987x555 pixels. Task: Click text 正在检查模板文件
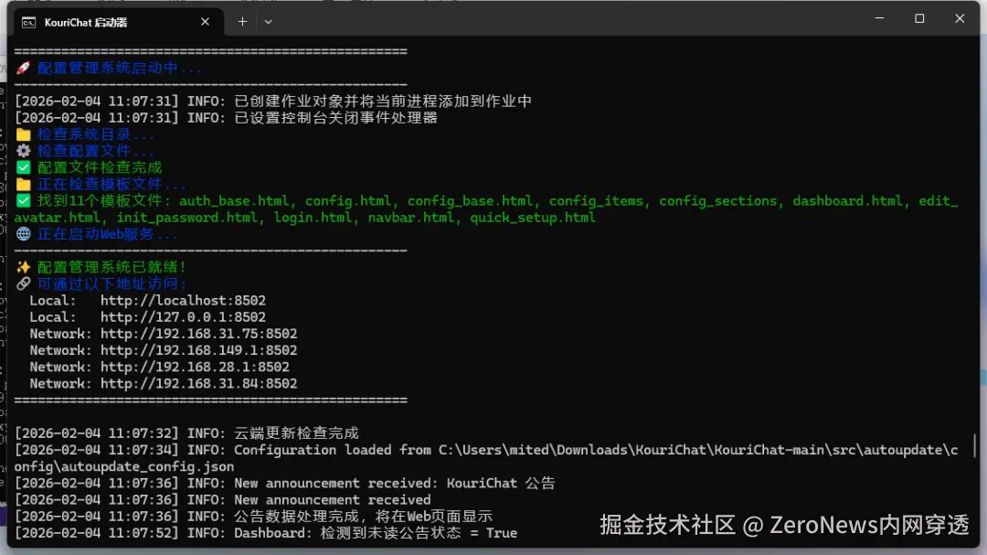[100, 184]
